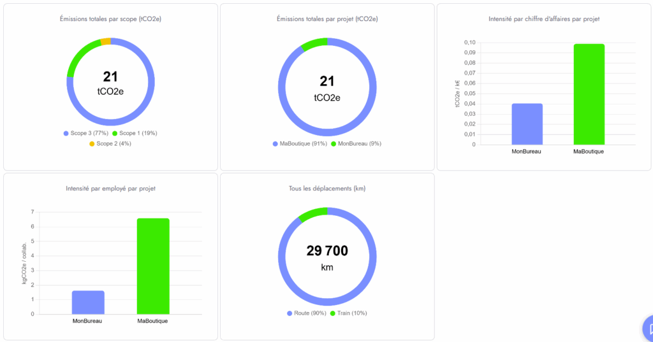Click "Intensité par employé par projet" title
The width and height of the screenshot is (653, 342).
tap(110, 189)
